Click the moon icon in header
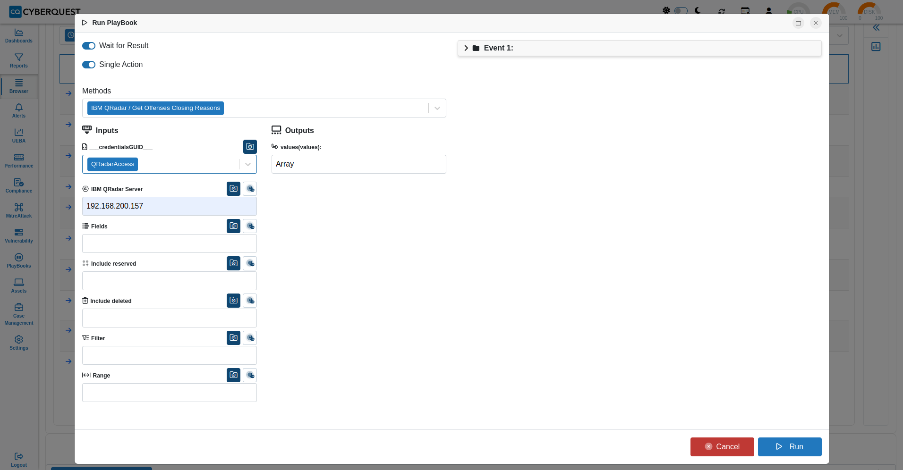The image size is (903, 470). pos(698,10)
